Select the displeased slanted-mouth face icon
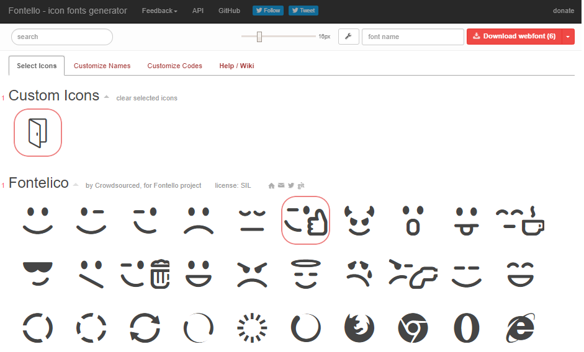The width and height of the screenshot is (584, 352). click(91, 275)
